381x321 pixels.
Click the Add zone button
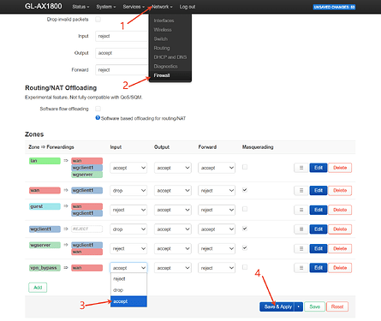coord(38,288)
